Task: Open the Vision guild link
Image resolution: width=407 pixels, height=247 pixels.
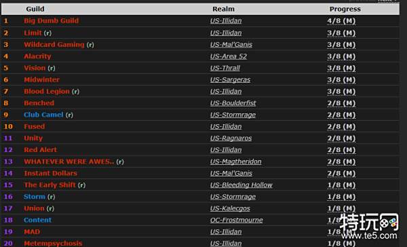Action: click(35, 68)
